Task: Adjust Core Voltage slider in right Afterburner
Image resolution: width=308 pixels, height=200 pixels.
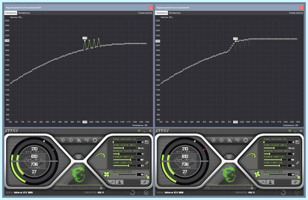Action: (x=275, y=142)
